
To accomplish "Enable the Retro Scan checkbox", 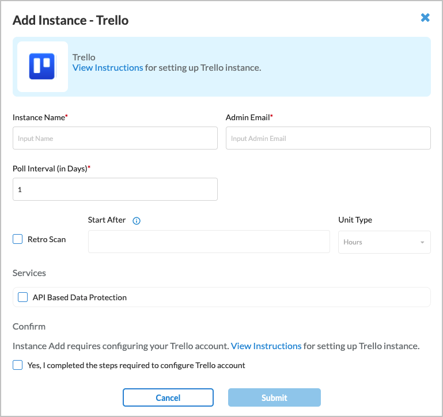I will tap(17, 239).
